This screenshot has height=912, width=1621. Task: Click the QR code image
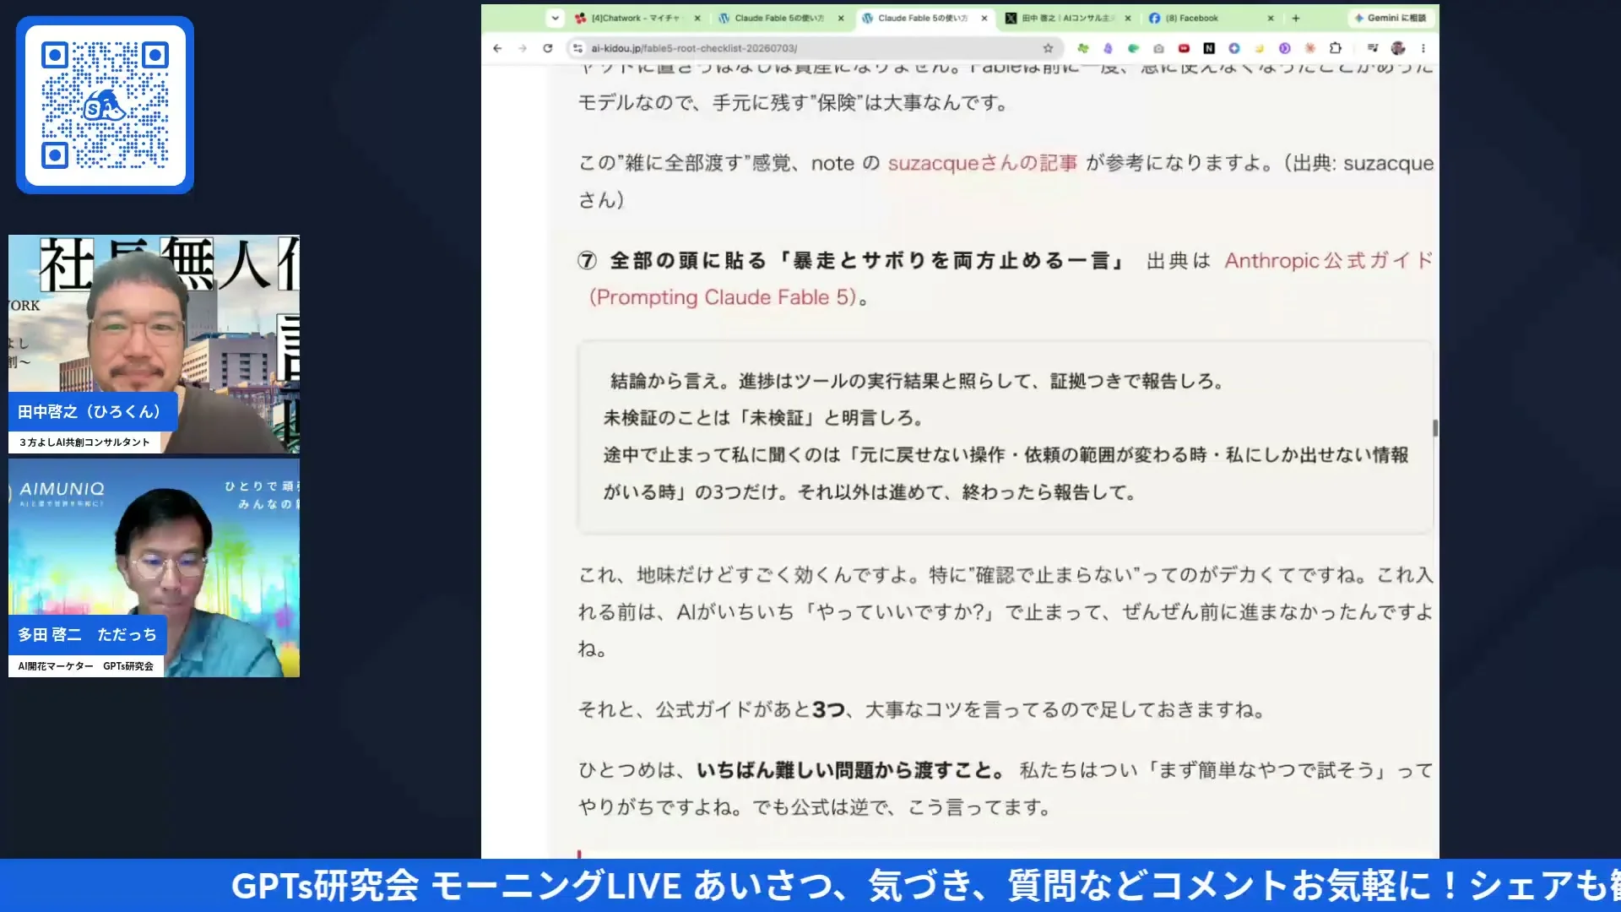105,105
